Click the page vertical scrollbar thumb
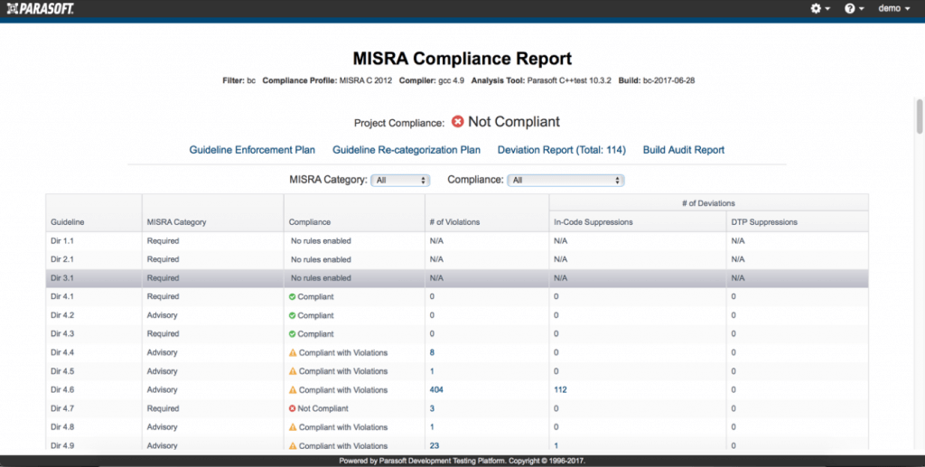This screenshot has width=925, height=467. 920,117
